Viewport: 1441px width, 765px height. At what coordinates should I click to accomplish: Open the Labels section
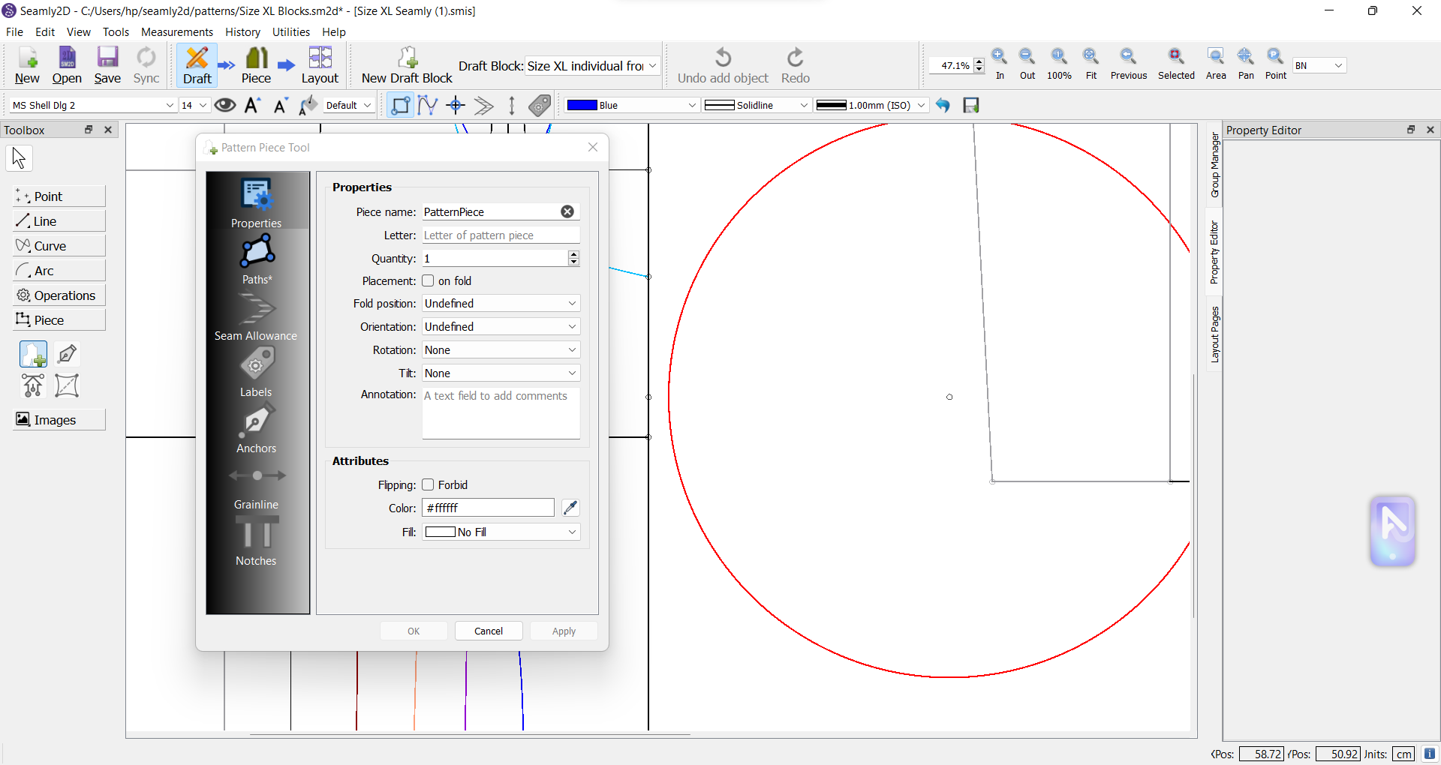pyautogui.click(x=256, y=371)
